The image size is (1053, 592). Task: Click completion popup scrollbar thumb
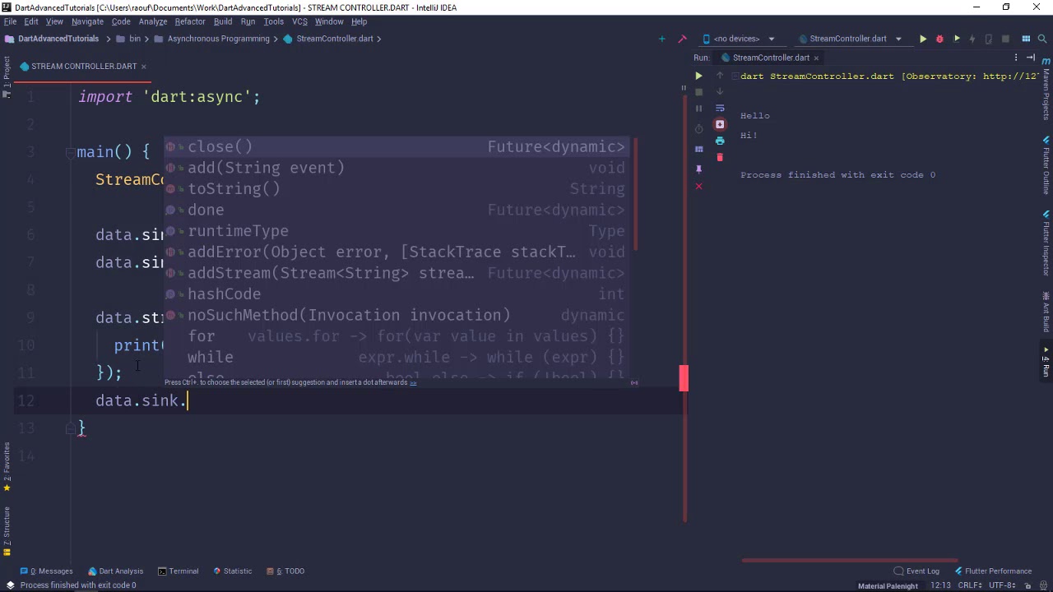[x=633, y=195]
